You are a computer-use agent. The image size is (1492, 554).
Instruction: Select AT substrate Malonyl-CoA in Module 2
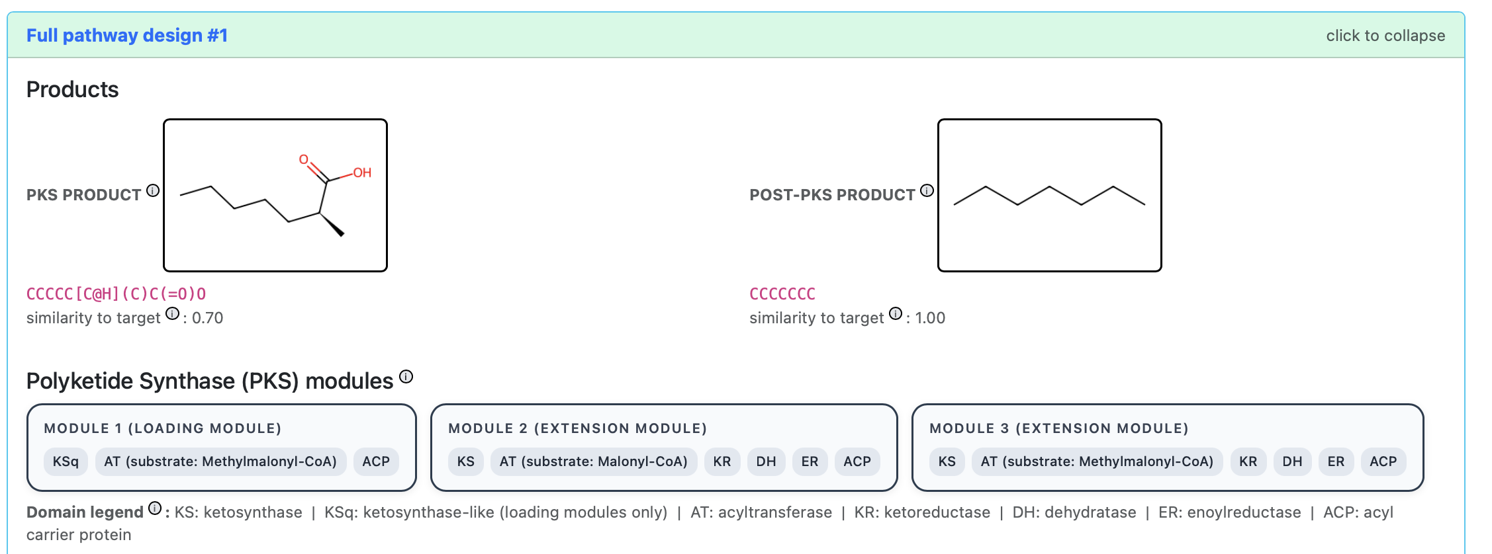pyautogui.click(x=594, y=461)
